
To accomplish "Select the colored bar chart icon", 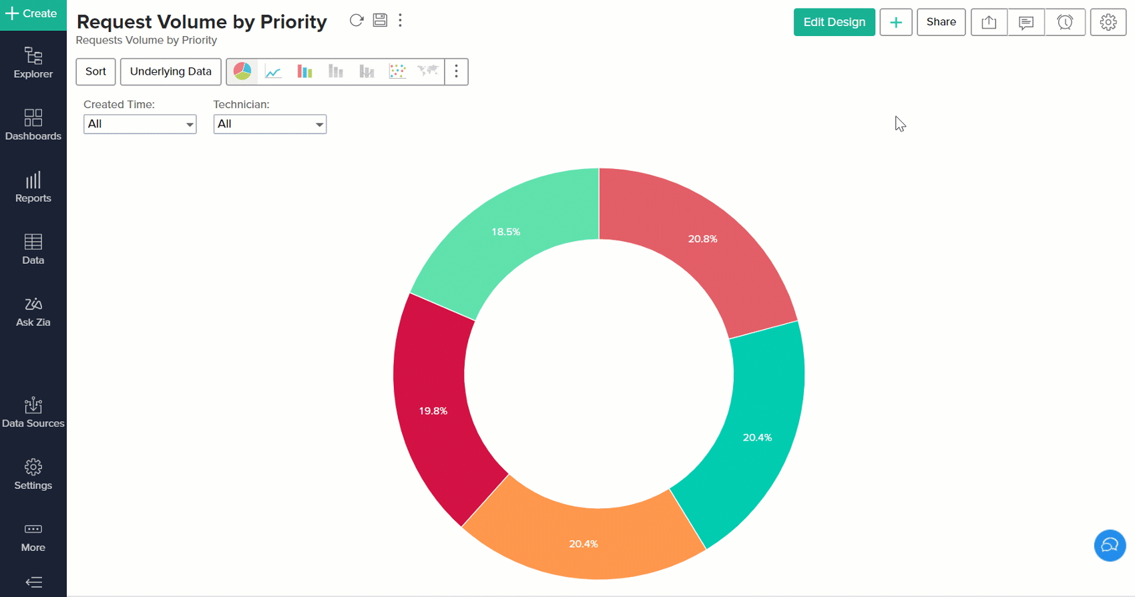I will point(304,71).
